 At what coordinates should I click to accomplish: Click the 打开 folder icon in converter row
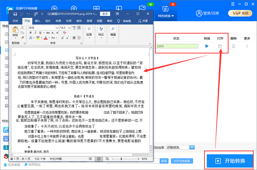pos(220,46)
